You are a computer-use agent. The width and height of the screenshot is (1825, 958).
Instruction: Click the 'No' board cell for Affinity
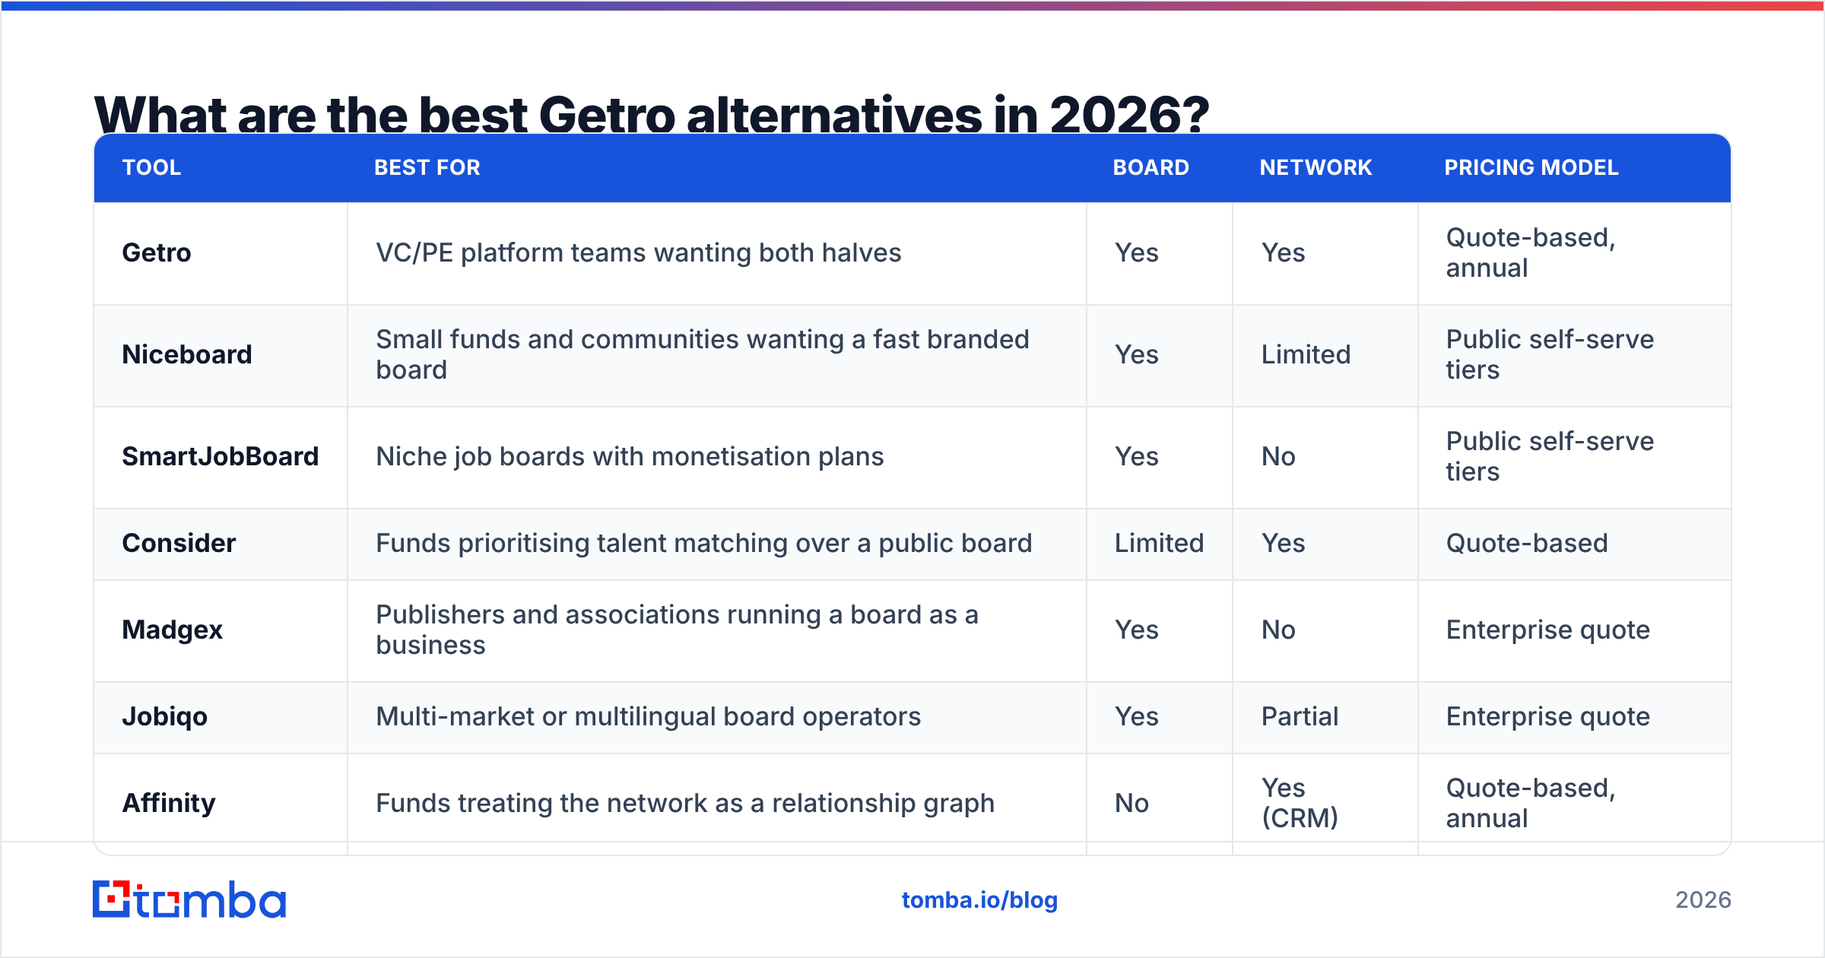(x=1131, y=803)
